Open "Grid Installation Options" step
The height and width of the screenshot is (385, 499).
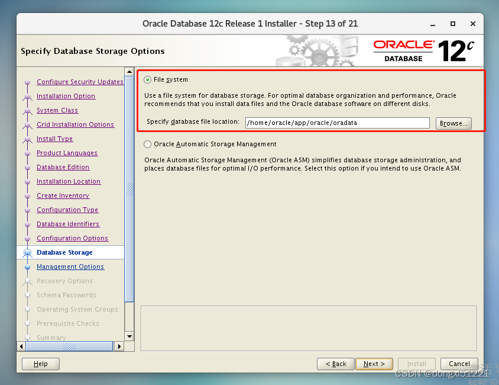pos(75,124)
